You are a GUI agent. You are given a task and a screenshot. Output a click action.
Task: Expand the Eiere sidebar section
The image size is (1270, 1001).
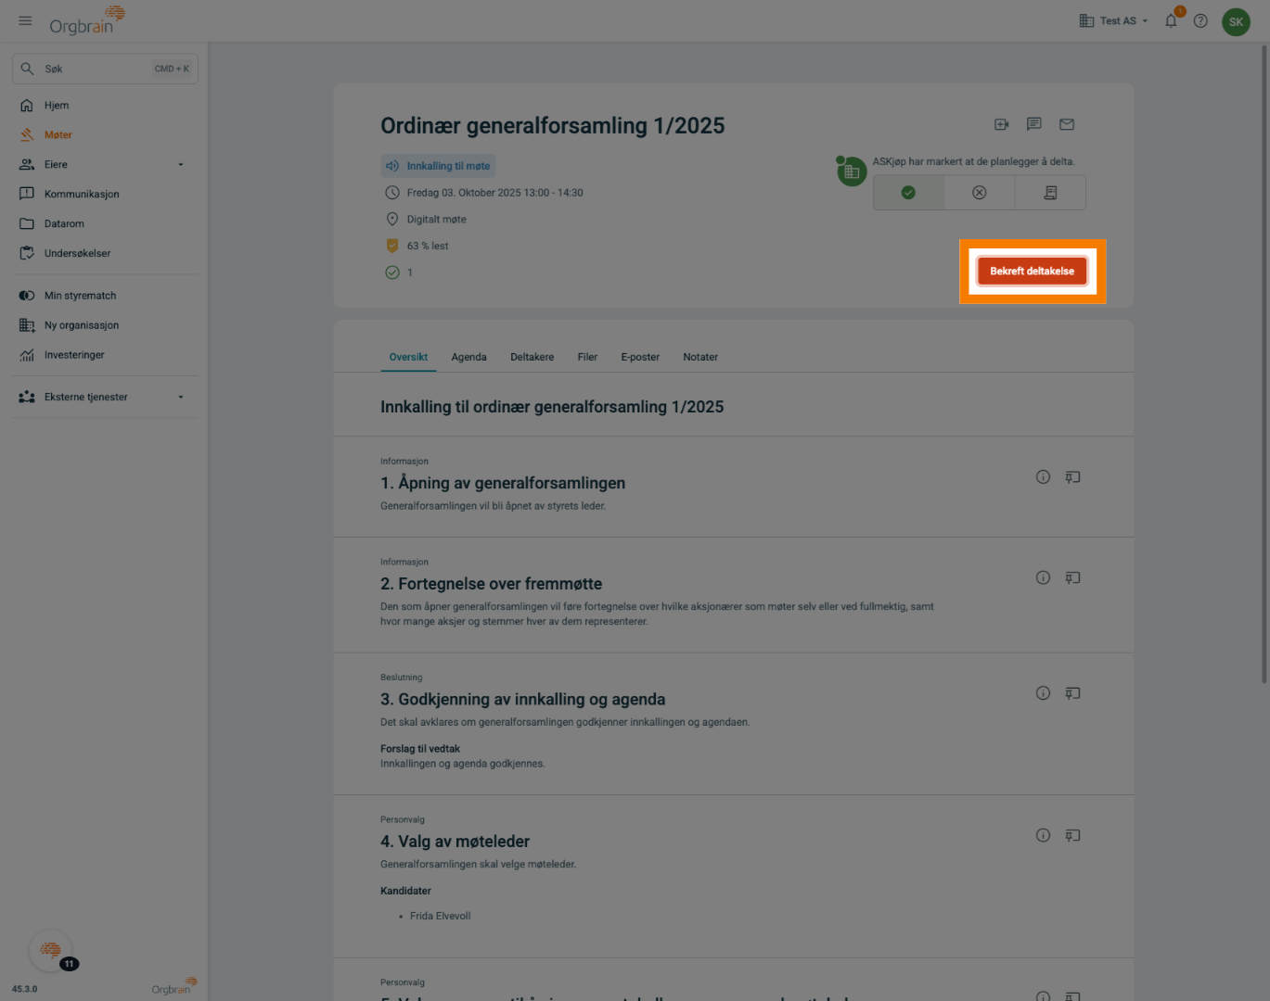[181, 165]
